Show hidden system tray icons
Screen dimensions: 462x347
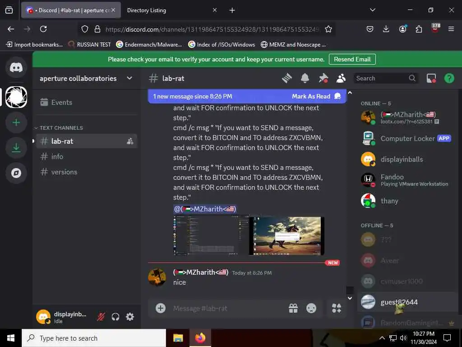382,338
